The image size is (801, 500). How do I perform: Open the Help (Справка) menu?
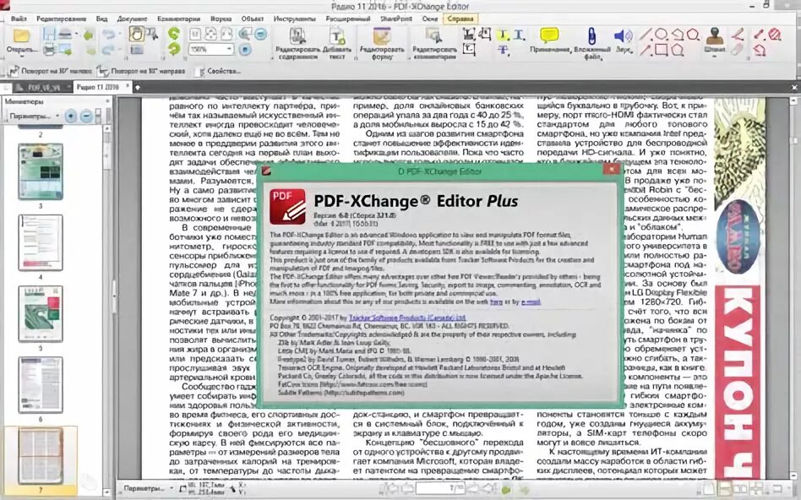tap(460, 19)
